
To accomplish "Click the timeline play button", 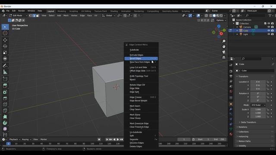I will coord(118,139).
